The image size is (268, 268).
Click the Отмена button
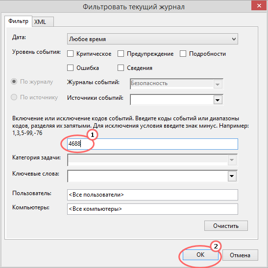(x=240, y=255)
